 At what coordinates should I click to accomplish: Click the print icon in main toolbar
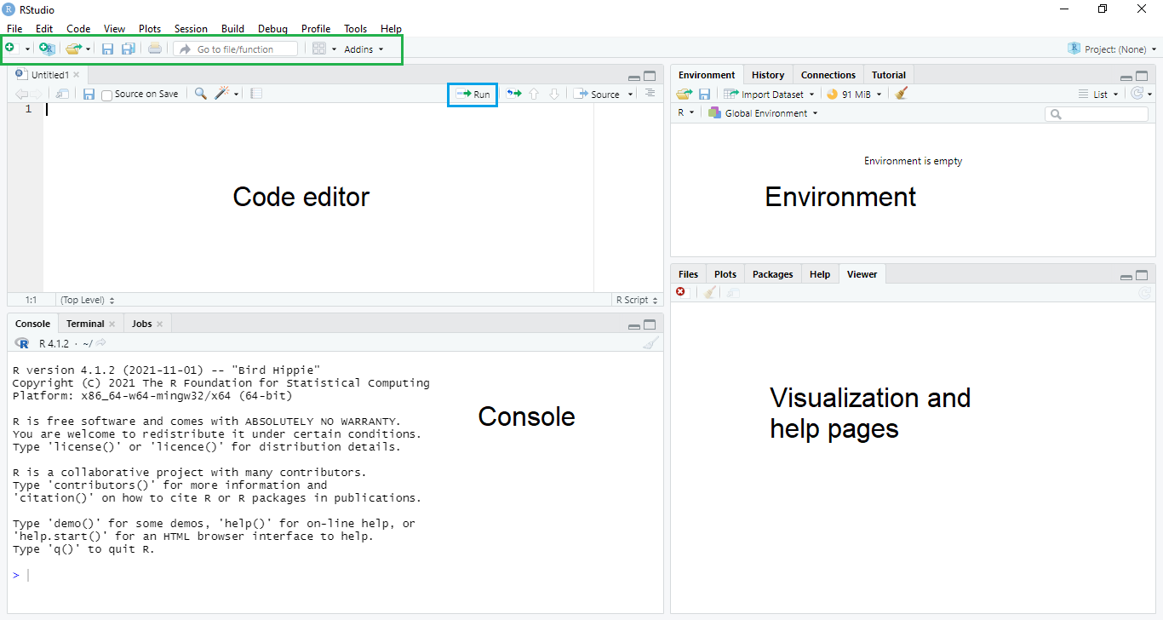coord(154,49)
